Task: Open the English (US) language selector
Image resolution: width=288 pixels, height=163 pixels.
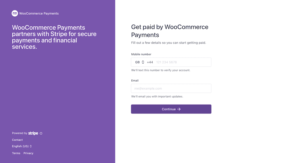Action: click(x=20, y=146)
